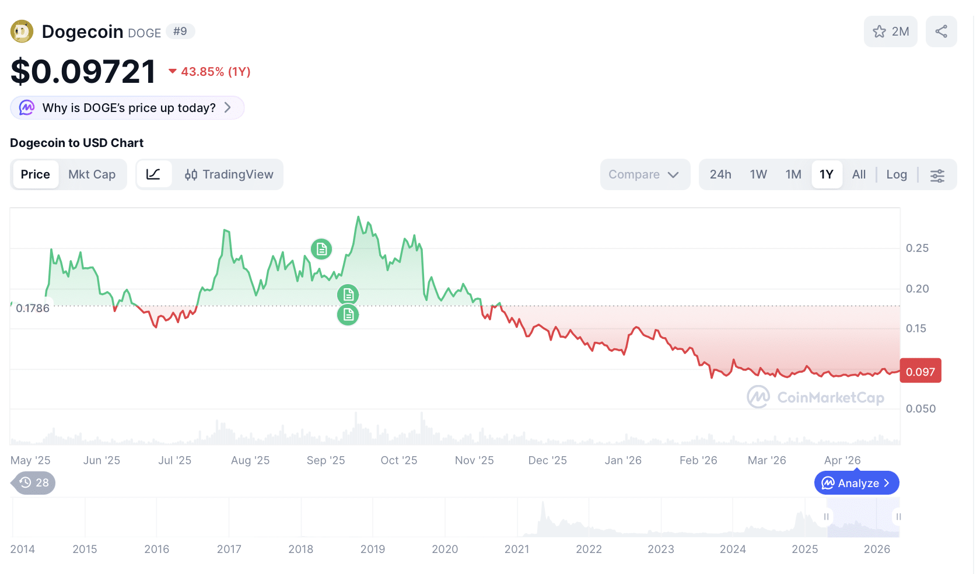Enable logarithmic scale with Log
This screenshot has height=574, width=980.
(897, 174)
